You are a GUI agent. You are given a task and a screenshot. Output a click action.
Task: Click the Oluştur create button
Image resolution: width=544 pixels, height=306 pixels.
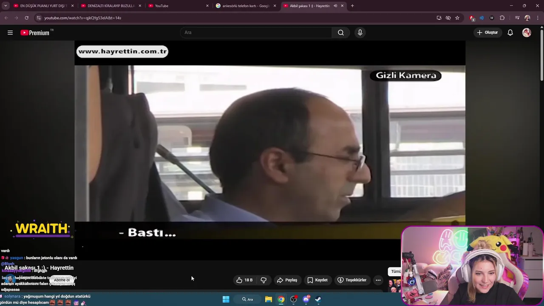tap(487, 33)
